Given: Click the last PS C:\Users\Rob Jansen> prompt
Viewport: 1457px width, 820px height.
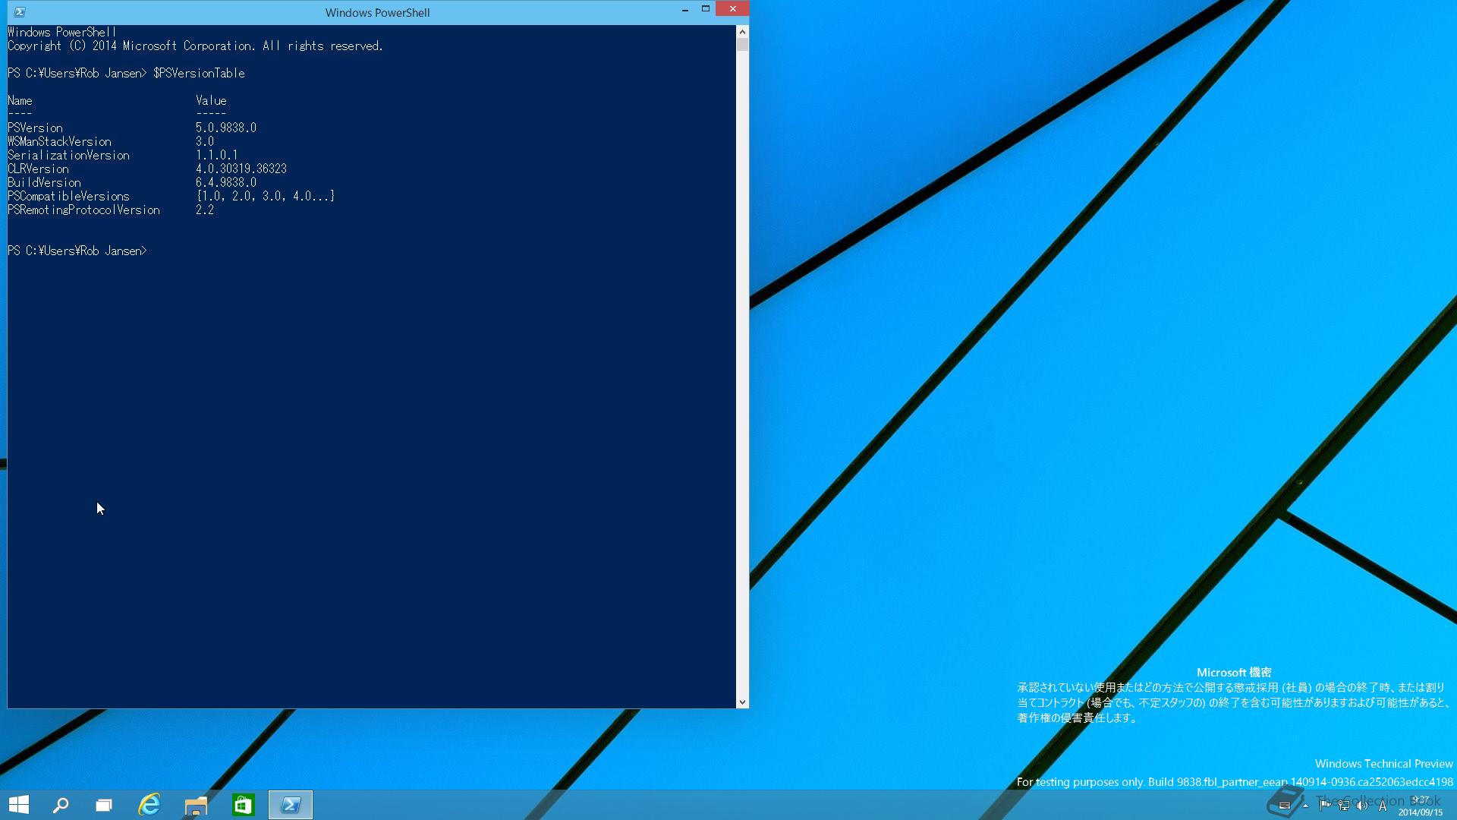Looking at the screenshot, I should pos(77,251).
